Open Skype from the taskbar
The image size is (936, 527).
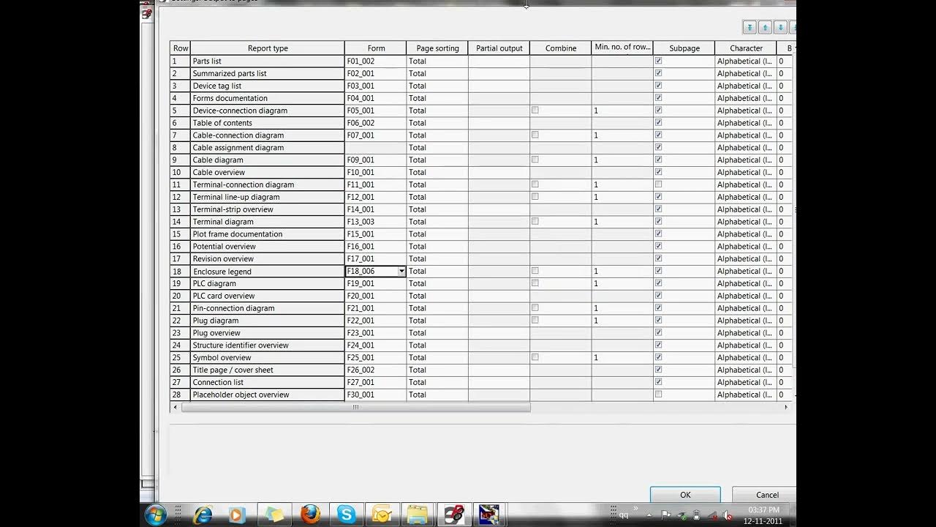pyautogui.click(x=346, y=515)
